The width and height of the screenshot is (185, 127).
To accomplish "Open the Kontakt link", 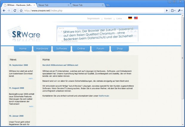I will tap(108, 19).
